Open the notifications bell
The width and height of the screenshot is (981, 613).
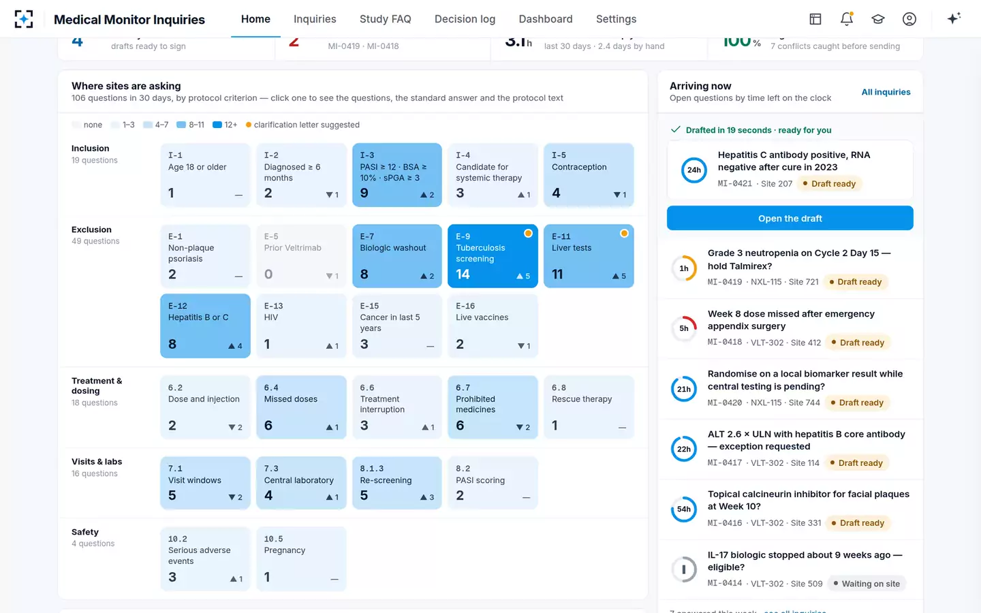click(847, 19)
